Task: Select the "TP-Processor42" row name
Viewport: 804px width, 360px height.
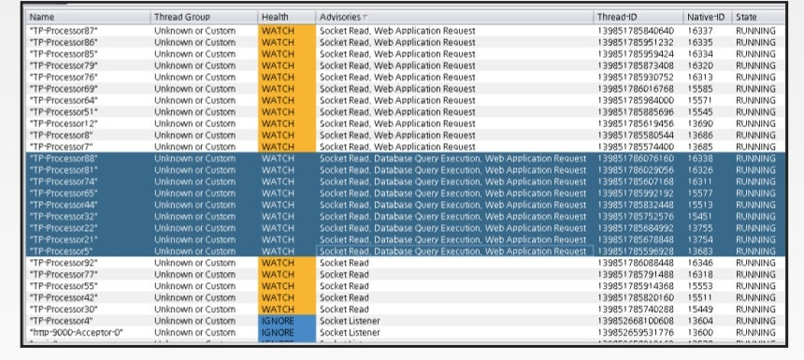Action: point(64,297)
